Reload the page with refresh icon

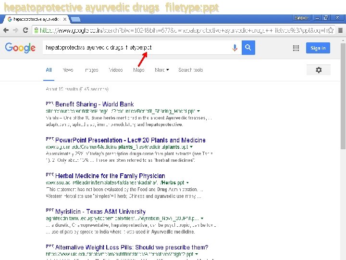click(x=25, y=30)
